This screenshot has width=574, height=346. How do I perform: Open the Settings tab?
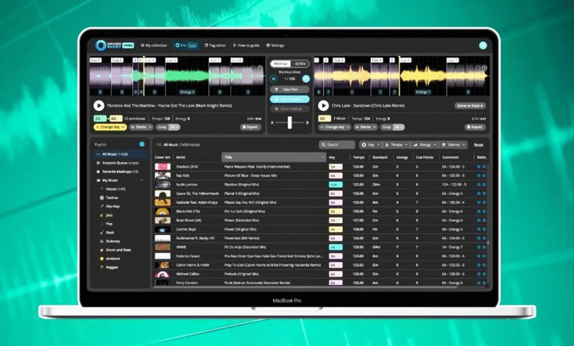pos(275,46)
